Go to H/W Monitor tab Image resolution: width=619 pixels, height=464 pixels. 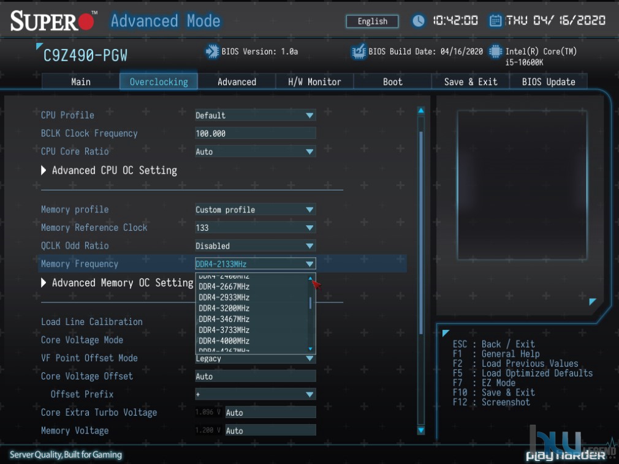[x=314, y=81]
